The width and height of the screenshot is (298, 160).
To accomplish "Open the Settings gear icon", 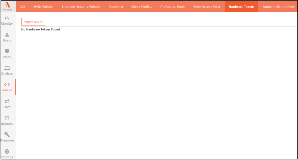I will point(7,152).
